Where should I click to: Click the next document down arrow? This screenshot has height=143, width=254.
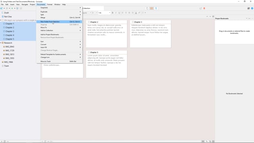(210, 17)
